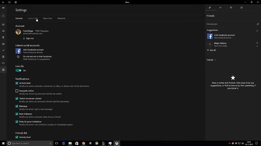Uncheck Activity feed under Friends list
This screenshot has width=261, height=146.
pos(17,137)
